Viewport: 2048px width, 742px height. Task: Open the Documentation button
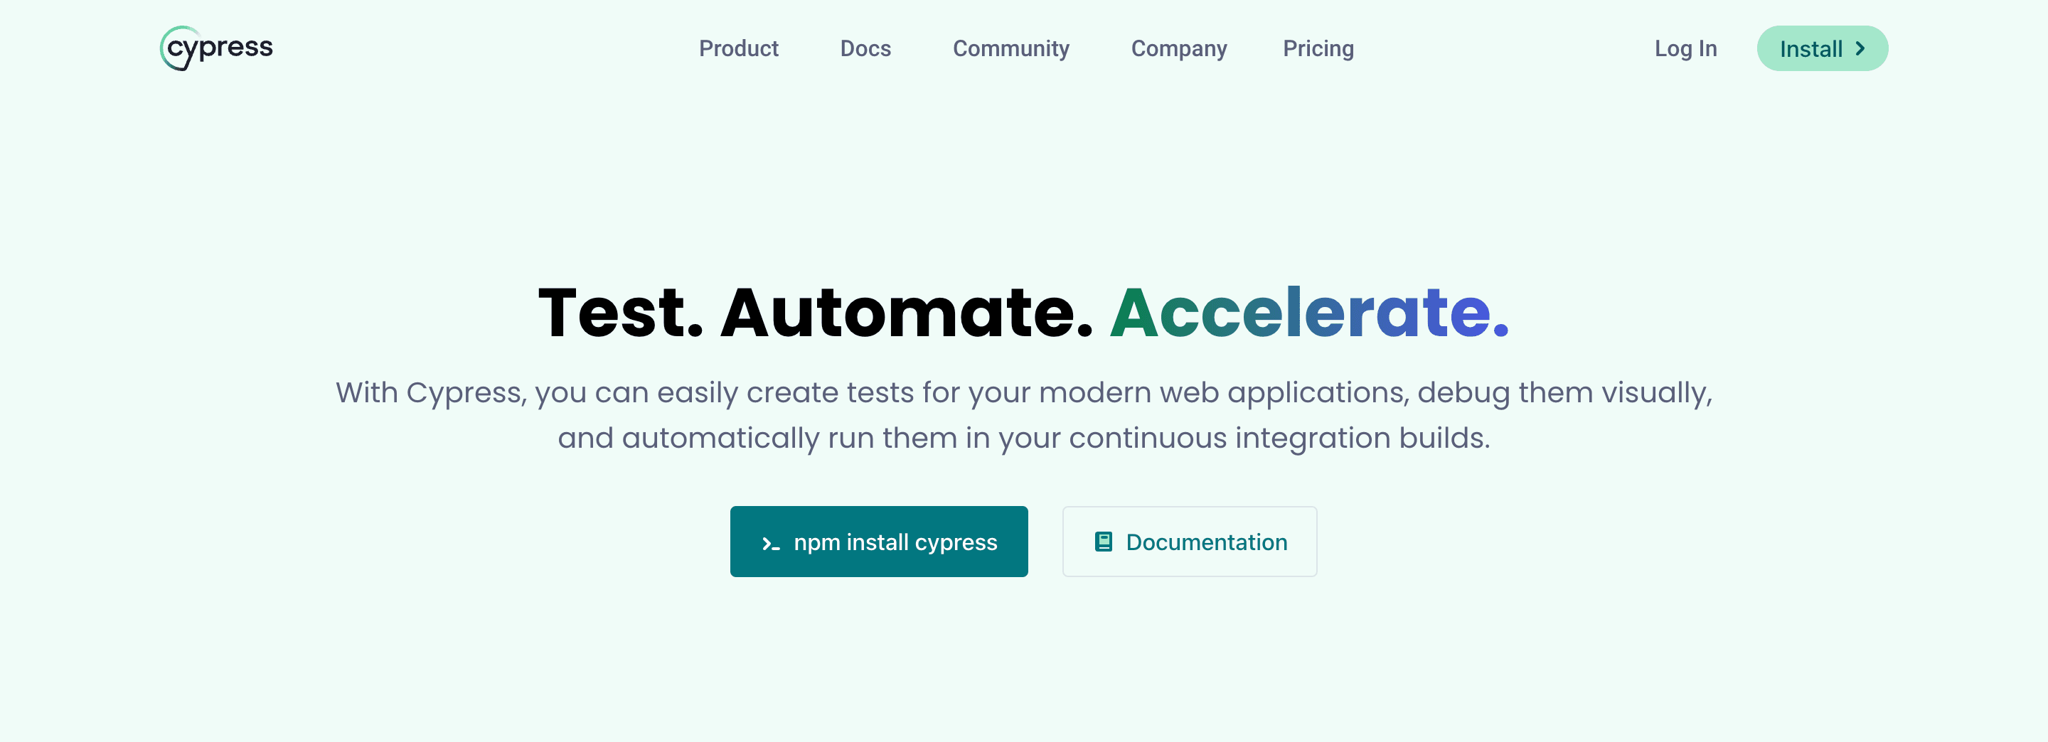(x=1188, y=542)
